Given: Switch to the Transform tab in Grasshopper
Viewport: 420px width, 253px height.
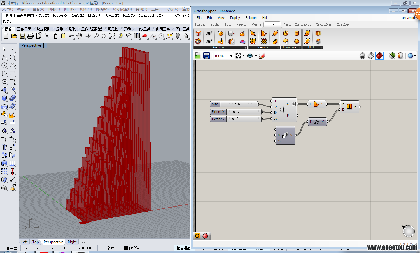Looking at the screenshot, I should coord(324,24).
